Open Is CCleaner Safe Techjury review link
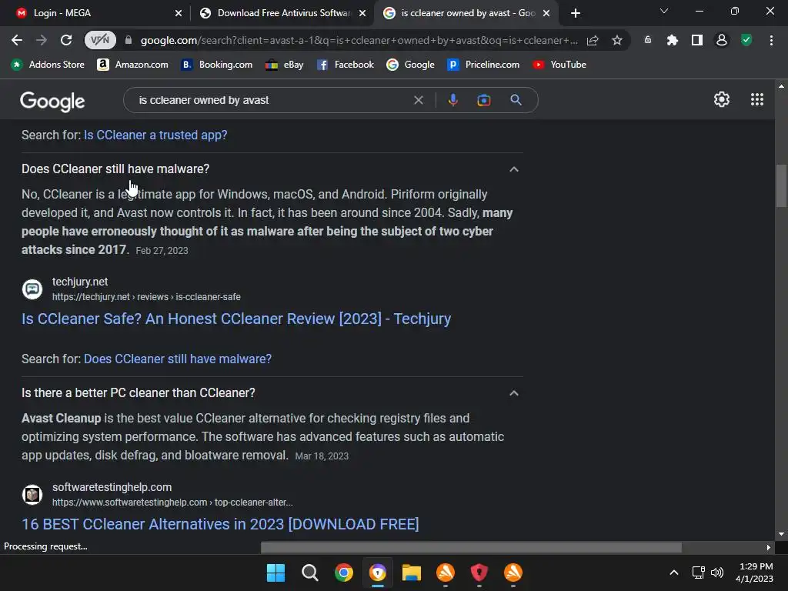The height and width of the screenshot is (591, 788). click(236, 319)
